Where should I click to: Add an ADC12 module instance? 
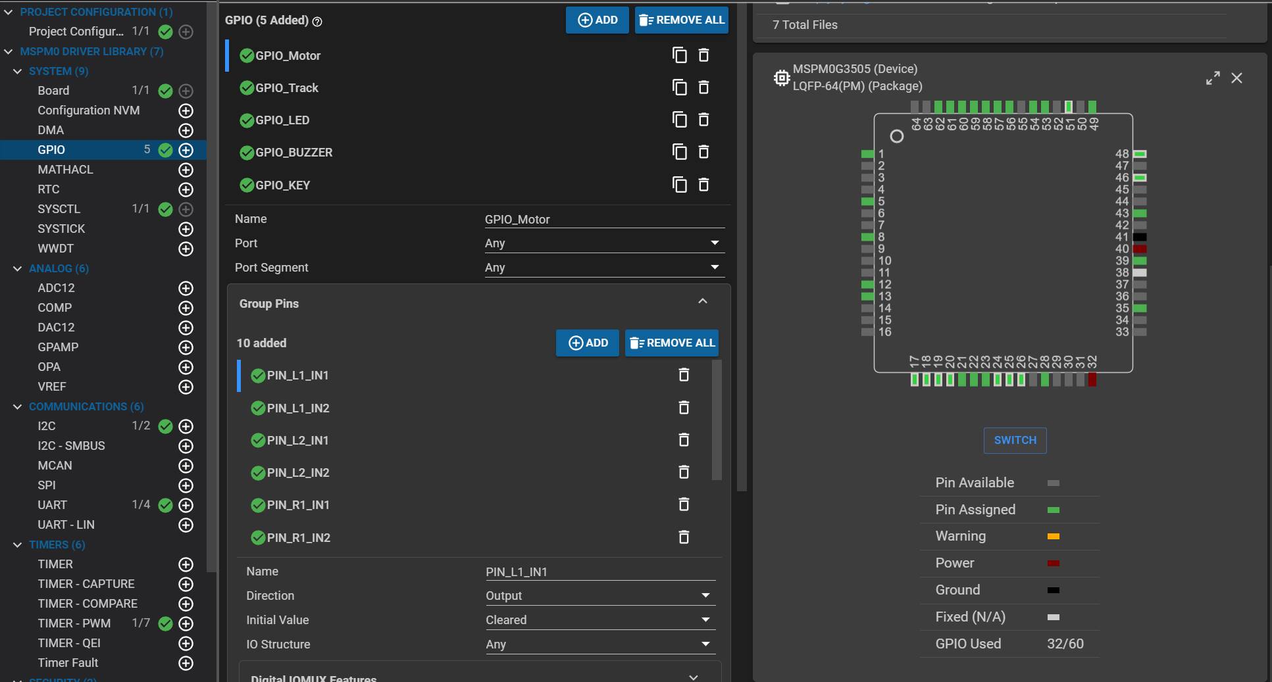[186, 288]
